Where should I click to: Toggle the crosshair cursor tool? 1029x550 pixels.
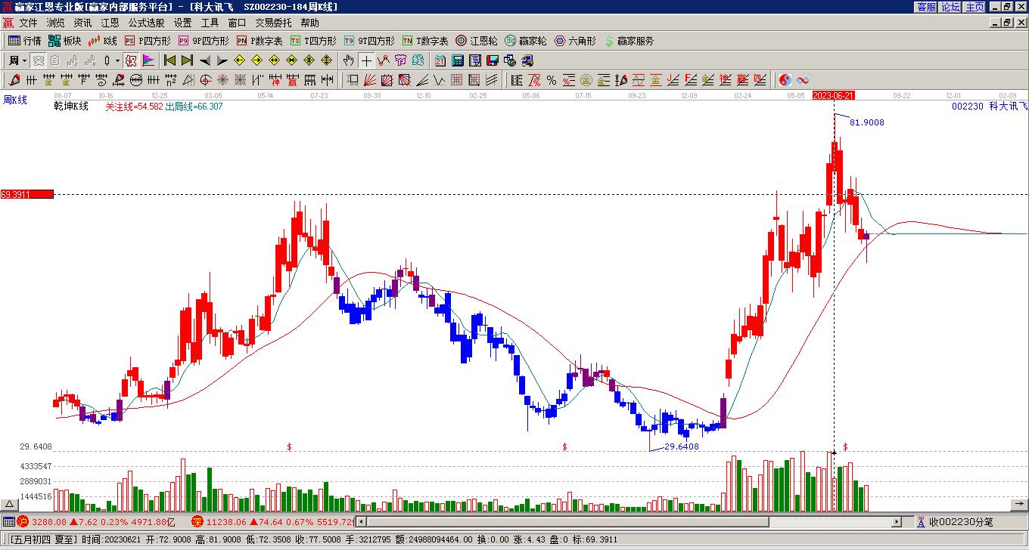tap(366, 60)
